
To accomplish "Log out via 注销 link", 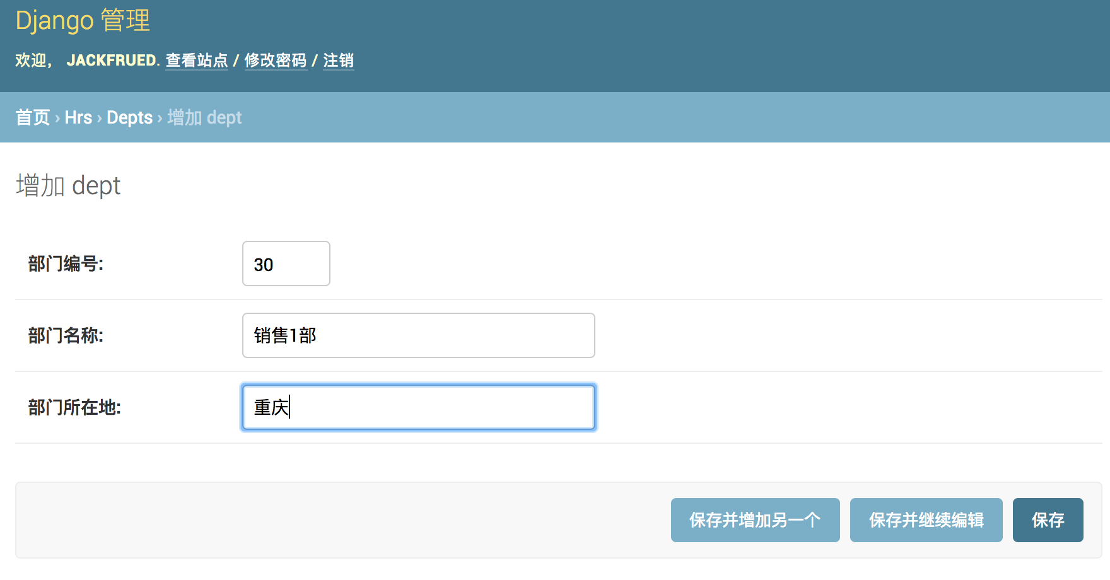I will (x=338, y=61).
